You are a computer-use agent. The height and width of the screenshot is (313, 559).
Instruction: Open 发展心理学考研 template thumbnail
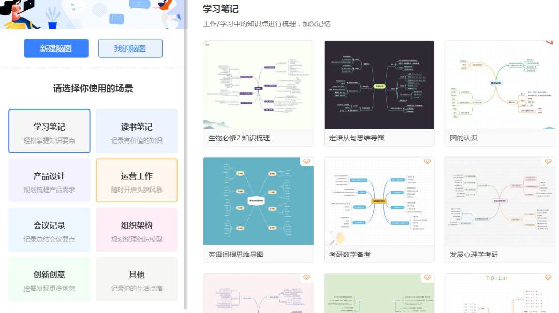(x=500, y=201)
